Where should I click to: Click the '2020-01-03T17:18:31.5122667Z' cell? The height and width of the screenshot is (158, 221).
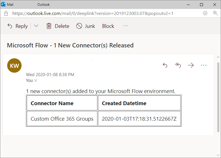tap(139, 118)
